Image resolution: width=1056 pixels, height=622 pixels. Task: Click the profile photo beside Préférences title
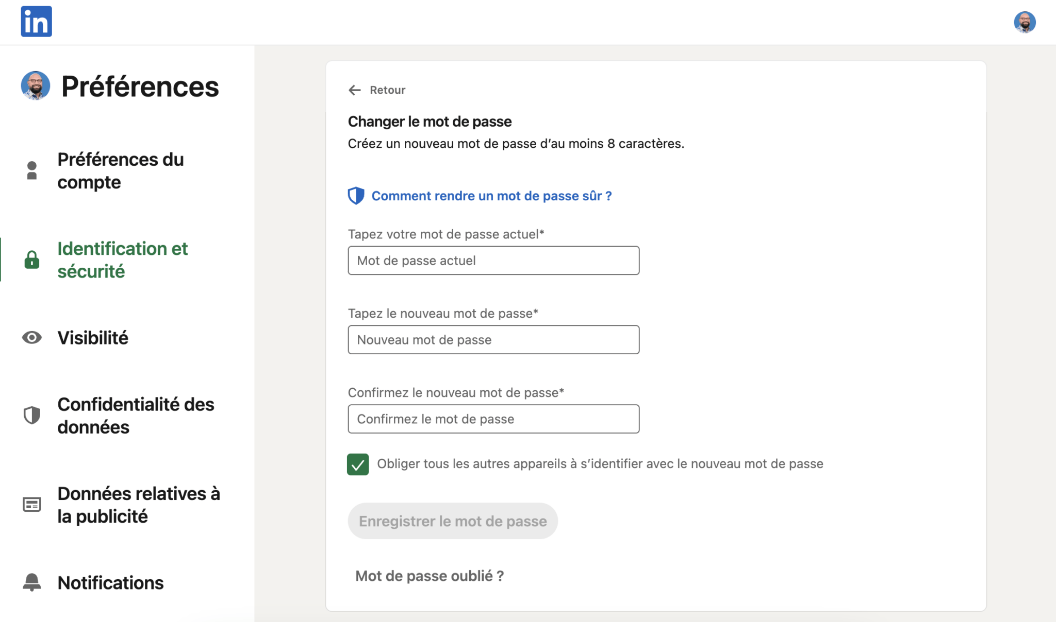(x=36, y=85)
